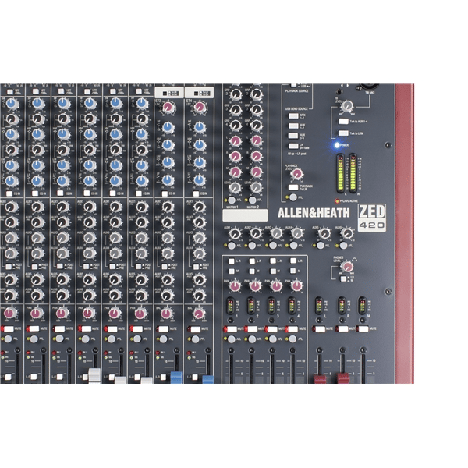The width and height of the screenshot is (468, 468).
Task: Engage the EQ IN button on ST4
Action: (x=196, y=193)
